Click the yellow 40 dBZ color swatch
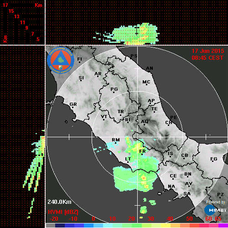This screenshot has height=228, width=228. (166, 225)
